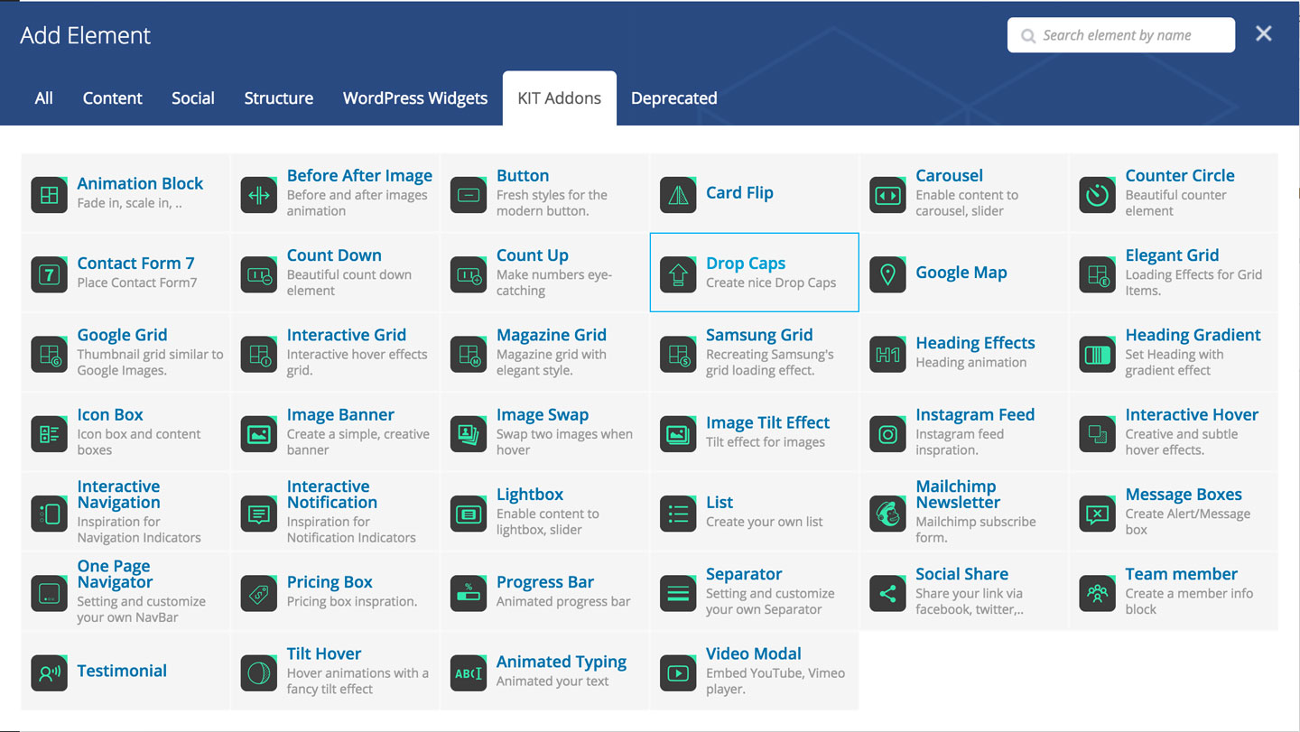Open the Content tab

pos(113,98)
